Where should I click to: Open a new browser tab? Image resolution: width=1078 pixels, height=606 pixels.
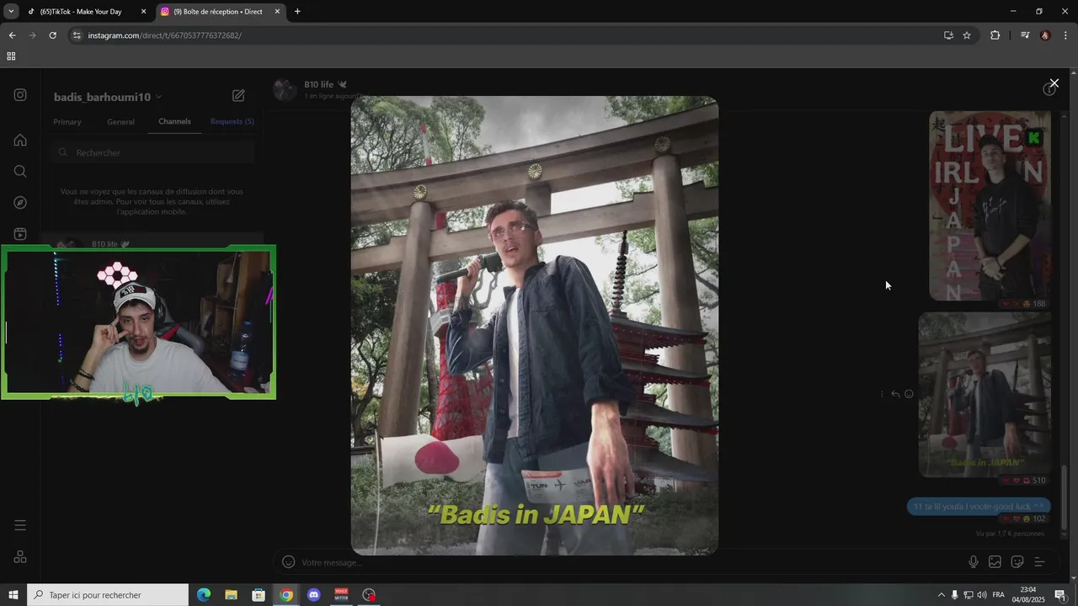(297, 12)
